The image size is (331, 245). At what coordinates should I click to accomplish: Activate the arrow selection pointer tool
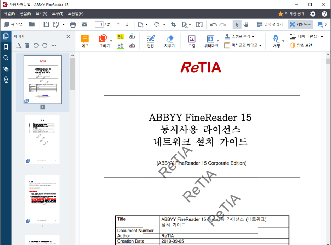(237, 24)
